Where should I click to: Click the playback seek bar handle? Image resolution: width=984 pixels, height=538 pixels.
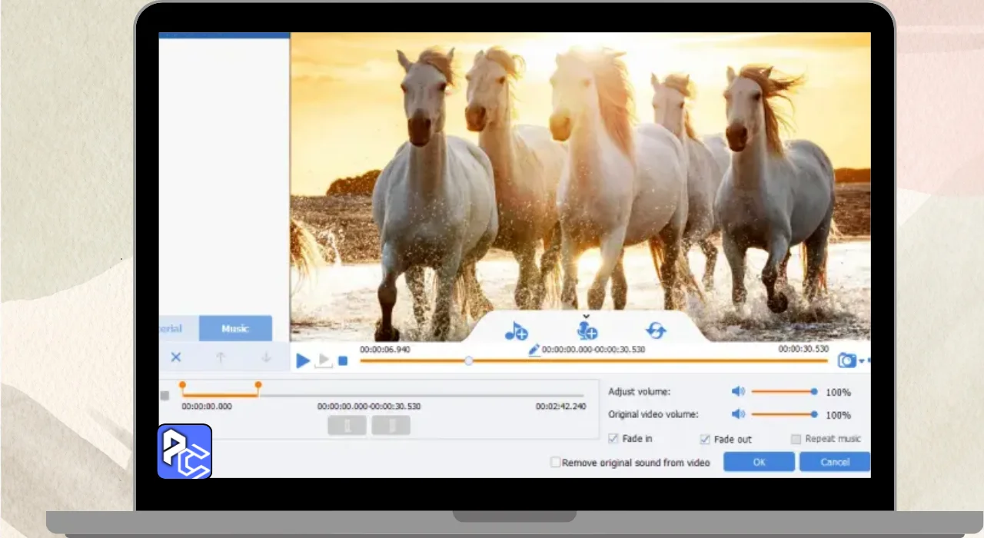point(468,360)
